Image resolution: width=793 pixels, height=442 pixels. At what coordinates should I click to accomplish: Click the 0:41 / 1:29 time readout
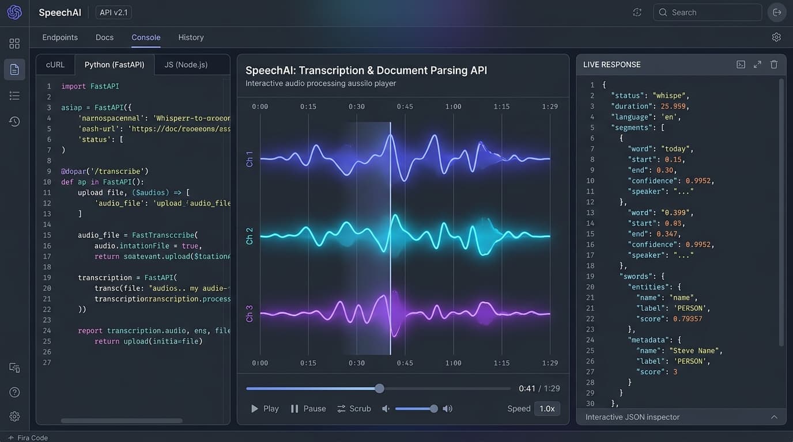(539, 388)
